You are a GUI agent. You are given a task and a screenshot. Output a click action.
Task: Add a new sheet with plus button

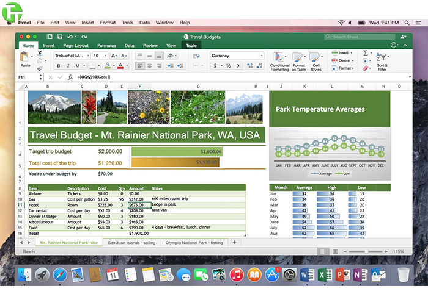click(234, 242)
